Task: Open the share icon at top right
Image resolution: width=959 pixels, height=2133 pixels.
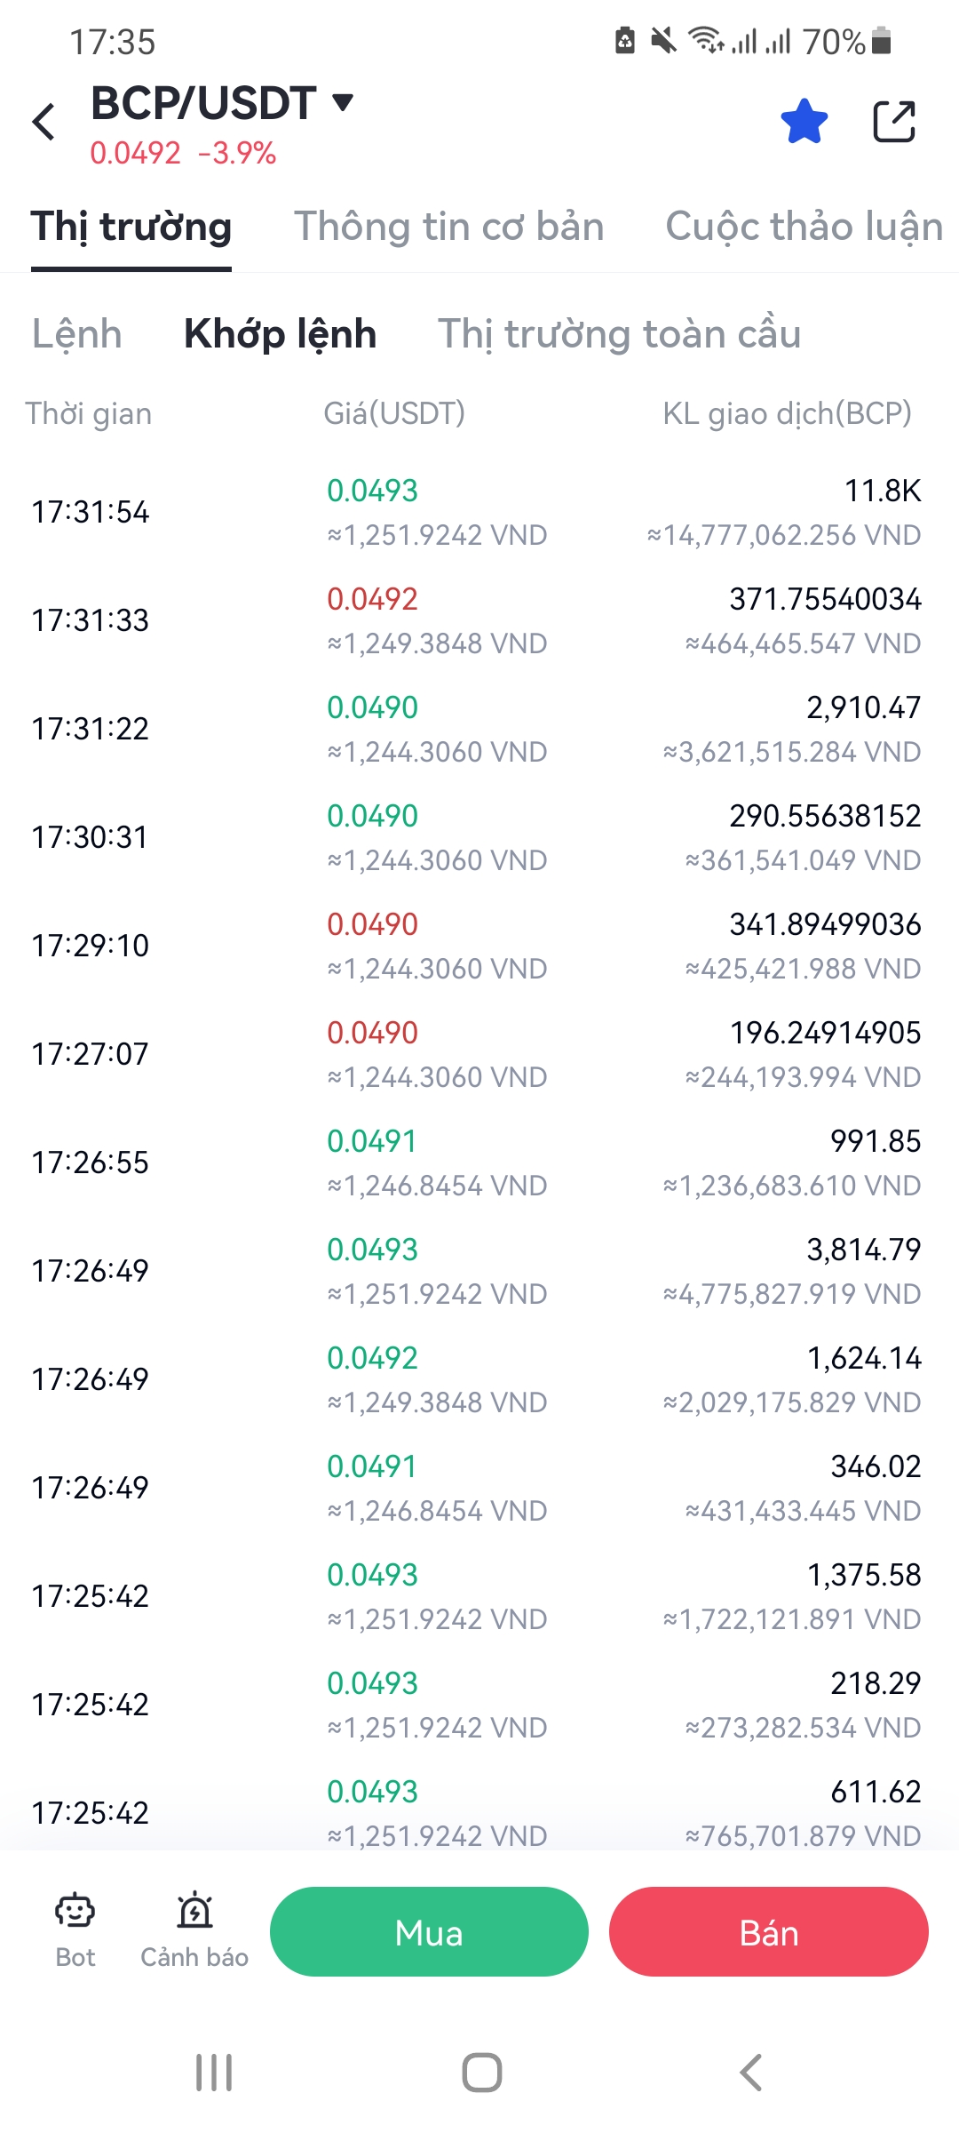Action: 894,122
